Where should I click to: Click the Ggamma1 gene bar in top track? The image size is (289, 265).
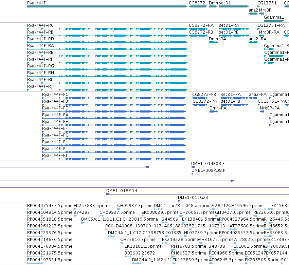(274, 21)
